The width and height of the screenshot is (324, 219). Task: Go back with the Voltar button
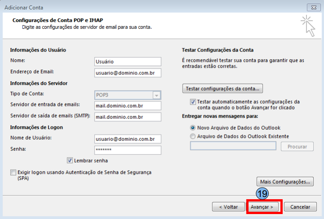(x=228, y=207)
